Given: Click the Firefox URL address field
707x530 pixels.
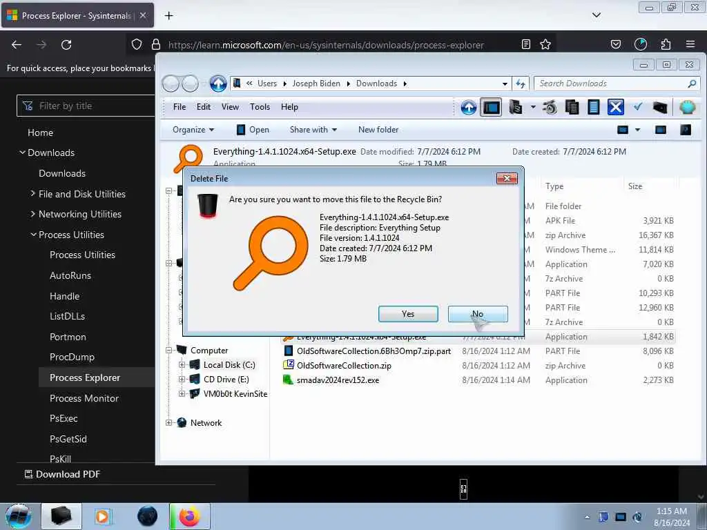Looking at the screenshot, I should [326, 45].
